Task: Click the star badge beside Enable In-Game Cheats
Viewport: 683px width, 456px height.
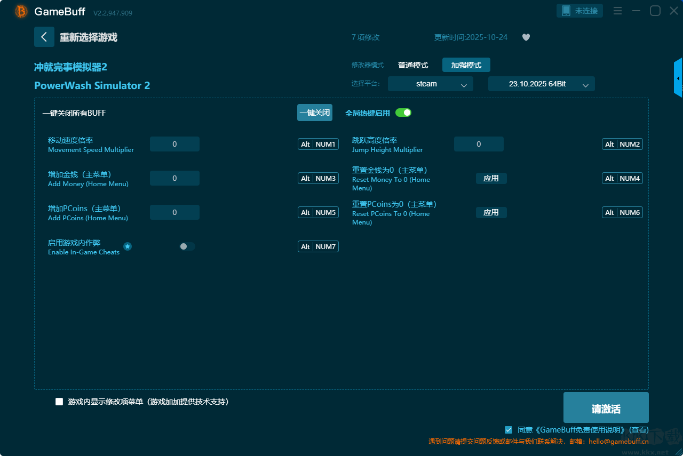Action: pyautogui.click(x=128, y=246)
